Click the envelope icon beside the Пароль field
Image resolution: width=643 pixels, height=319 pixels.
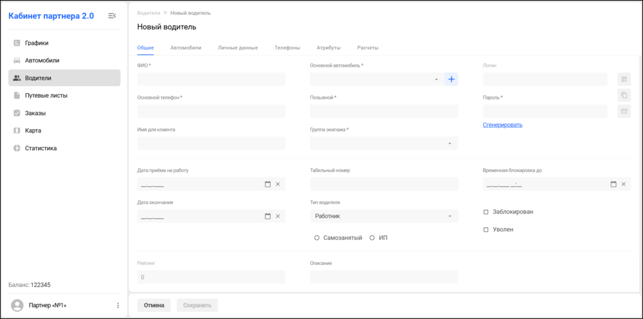(x=624, y=111)
